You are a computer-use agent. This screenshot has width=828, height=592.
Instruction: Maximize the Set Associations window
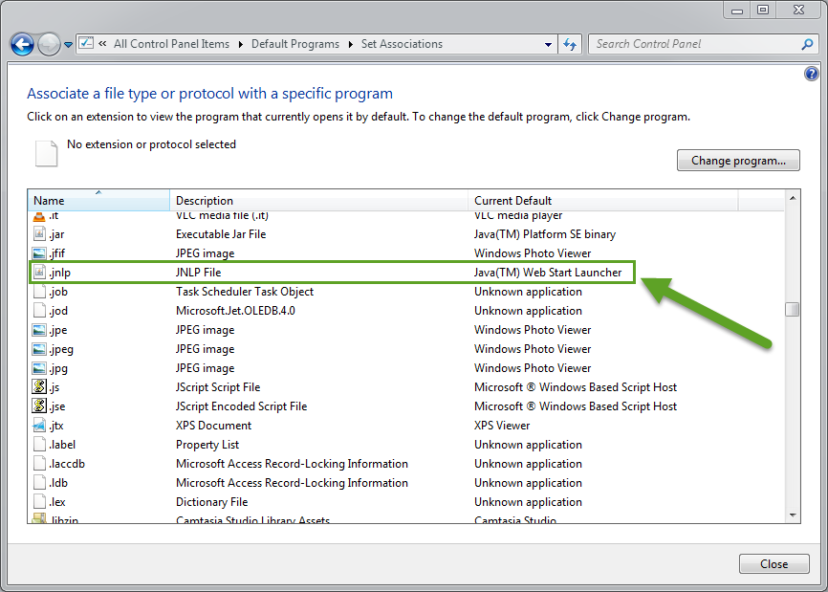[763, 10]
